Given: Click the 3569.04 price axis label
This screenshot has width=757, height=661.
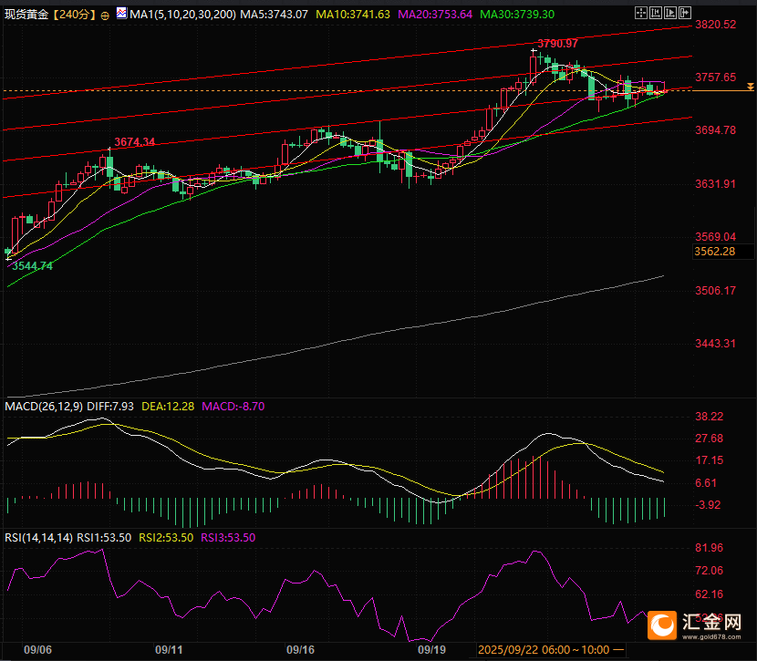Looking at the screenshot, I should pos(715,236).
